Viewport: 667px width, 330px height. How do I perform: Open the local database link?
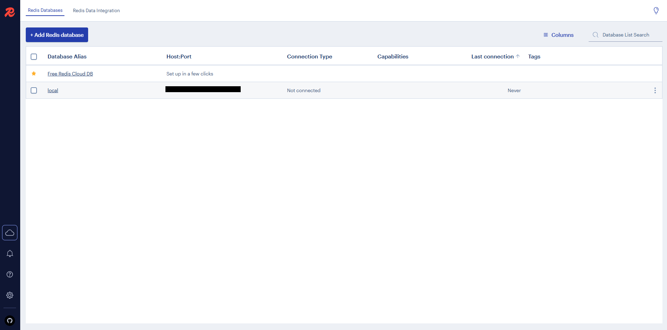53,90
